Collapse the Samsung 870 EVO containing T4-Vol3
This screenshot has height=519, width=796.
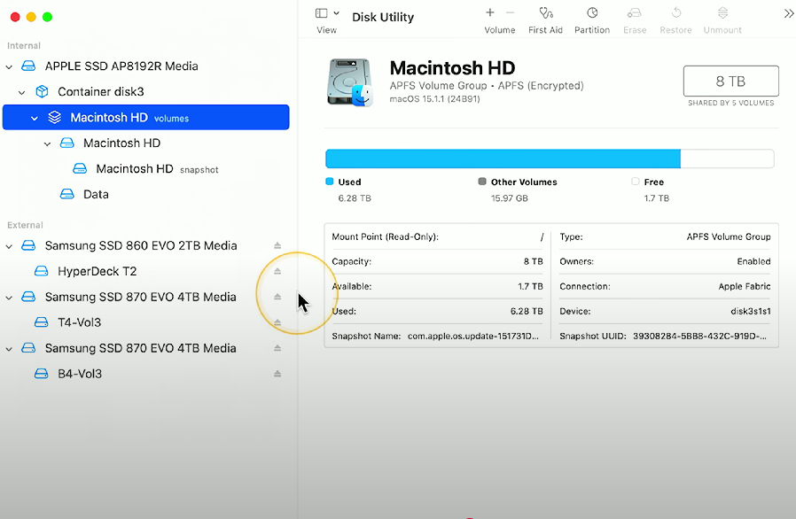(x=9, y=298)
